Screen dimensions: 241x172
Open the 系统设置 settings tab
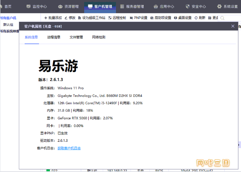tap(228, 7)
